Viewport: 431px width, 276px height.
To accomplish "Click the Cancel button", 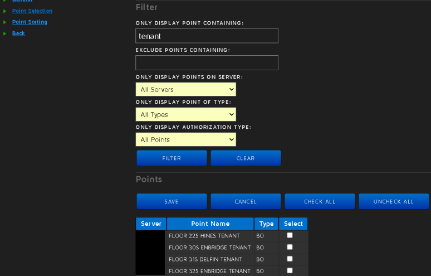I will pyautogui.click(x=246, y=201).
